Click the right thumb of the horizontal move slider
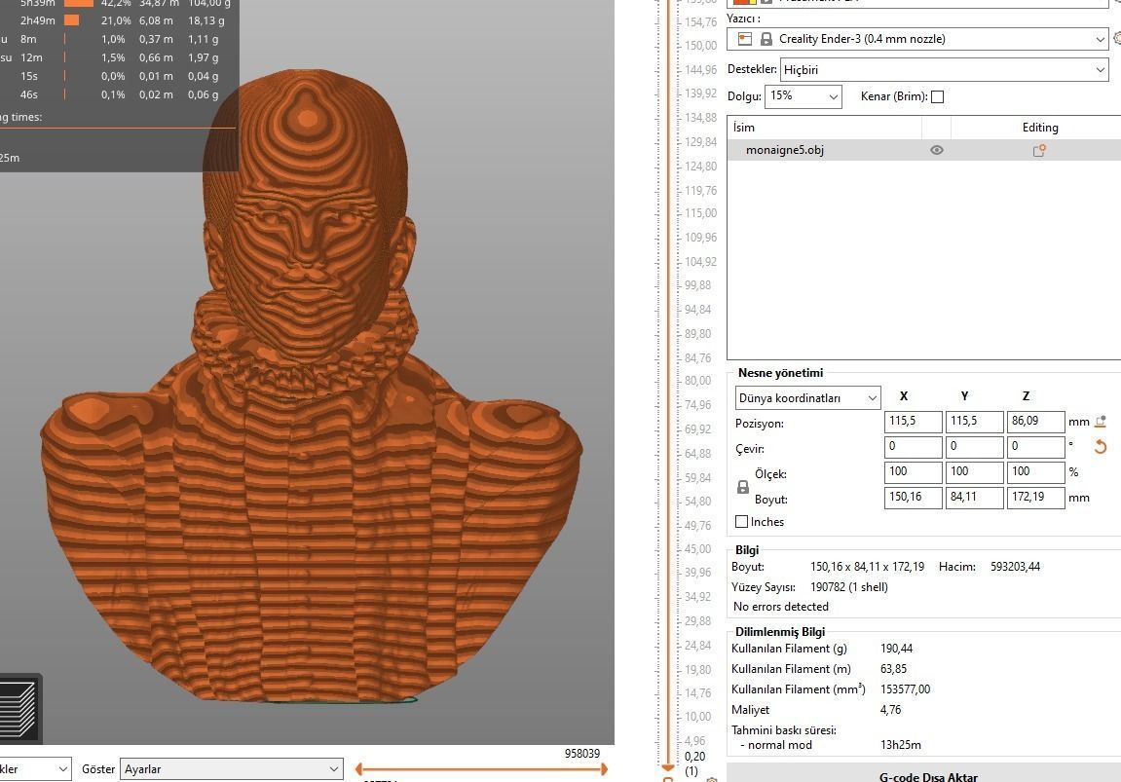This screenshot has height=782, width=1121. [x=604, y=769]
